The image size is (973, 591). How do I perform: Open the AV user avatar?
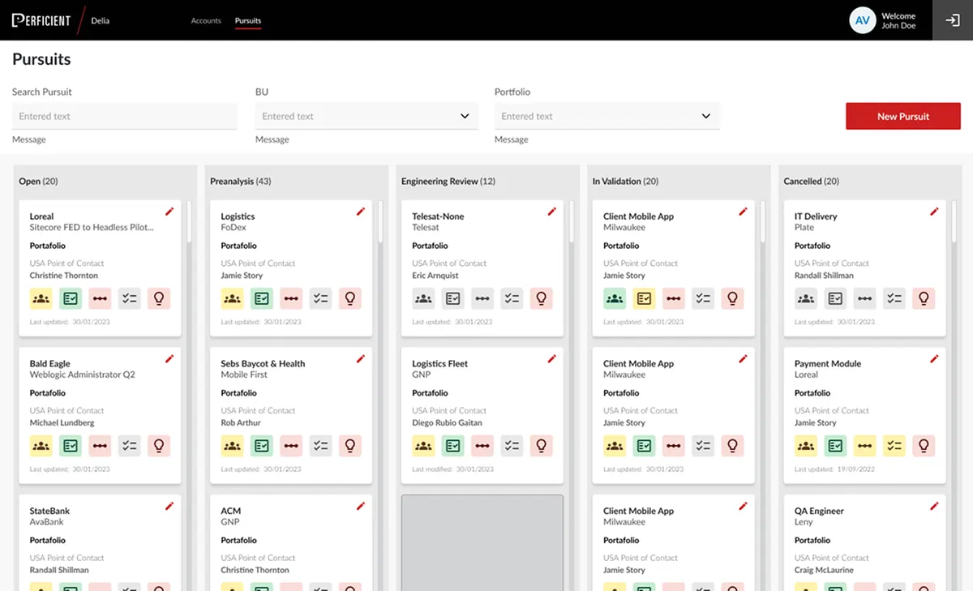[x=863, y=20]
